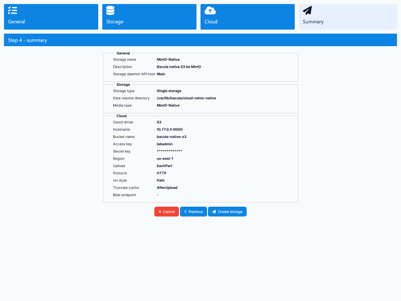
Task: Click truncate cache value 'AfterUpload'
Action: pos(167,188)
